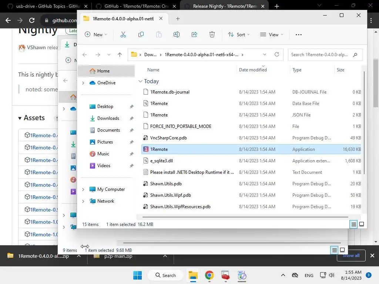
Task: Open new Chrome tab with plus button
Action: (277, 6)
